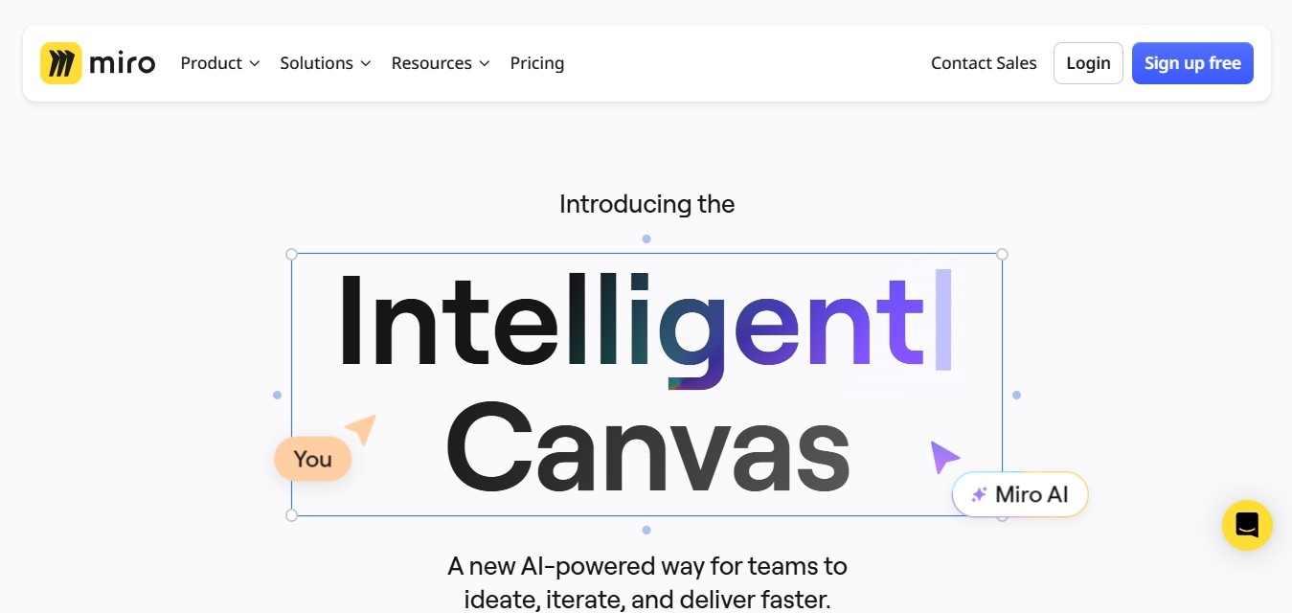Expand the Resources dropdown menu

(441, 63)
